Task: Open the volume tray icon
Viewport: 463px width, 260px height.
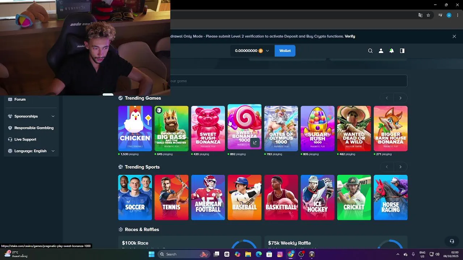Action: pos(438,254)
